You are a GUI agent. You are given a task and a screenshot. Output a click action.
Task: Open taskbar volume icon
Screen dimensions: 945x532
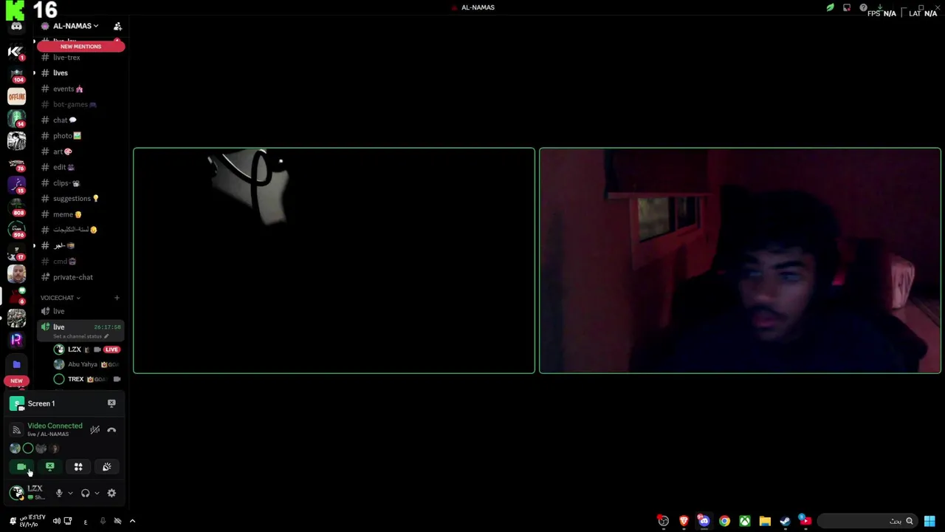pyautogui.click(x=56, y=521)
